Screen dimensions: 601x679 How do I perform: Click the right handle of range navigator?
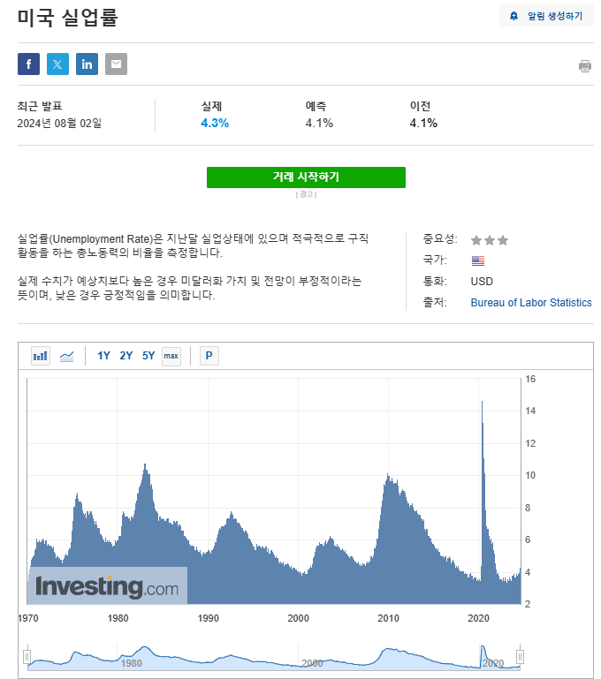[x=520, y=656]
